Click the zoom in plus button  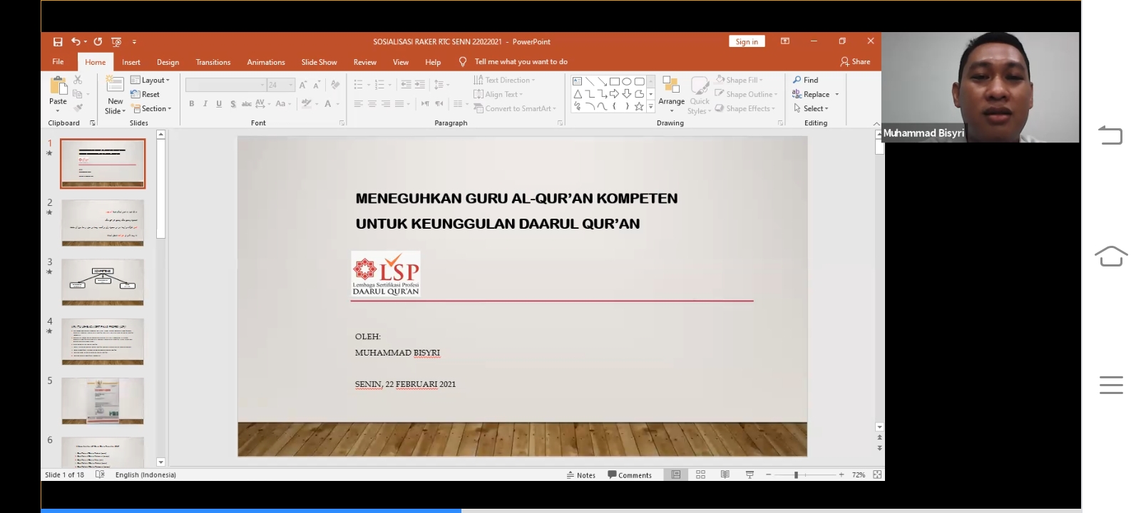(841, 475)
